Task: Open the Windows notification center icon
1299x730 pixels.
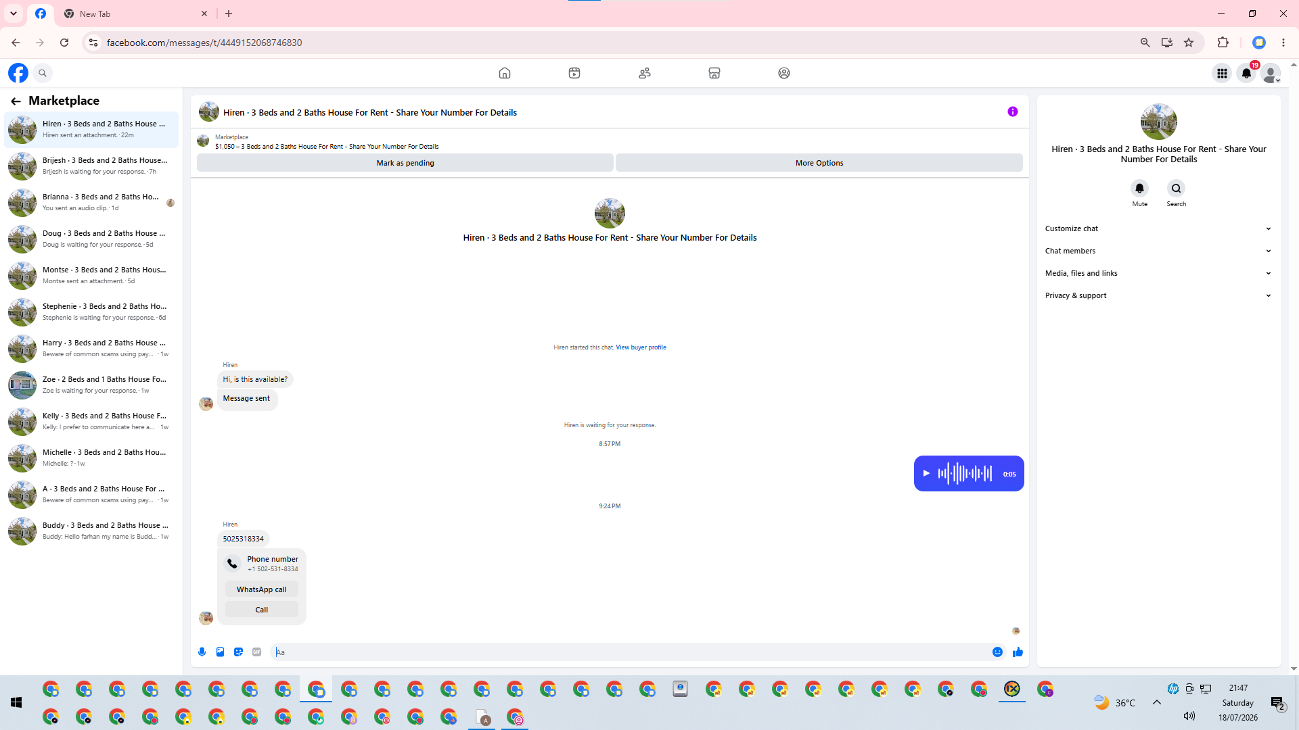Action: tap(1278, 704)
